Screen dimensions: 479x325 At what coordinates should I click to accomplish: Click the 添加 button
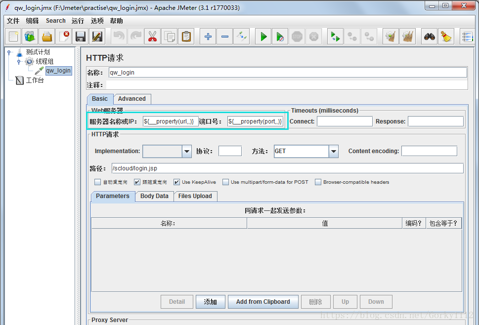pyautogui.click(x=211, y=302)
